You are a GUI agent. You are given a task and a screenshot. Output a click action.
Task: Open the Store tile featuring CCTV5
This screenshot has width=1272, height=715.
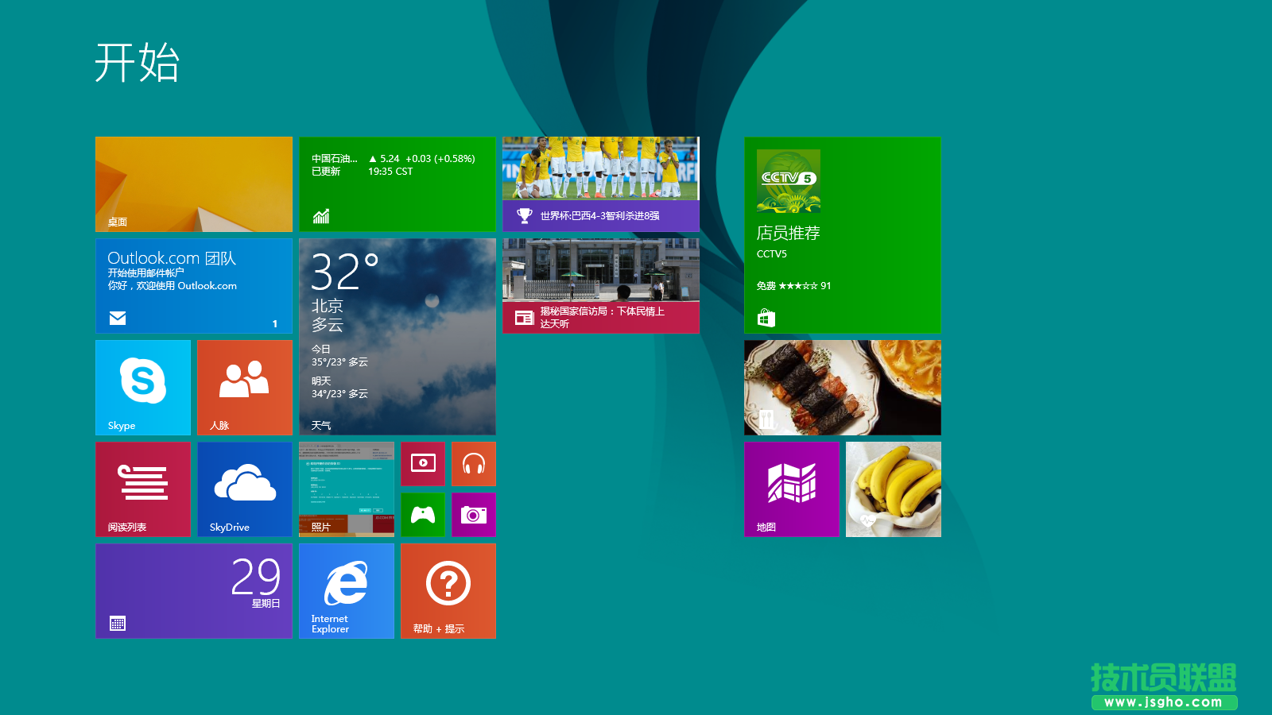(843, 235)
